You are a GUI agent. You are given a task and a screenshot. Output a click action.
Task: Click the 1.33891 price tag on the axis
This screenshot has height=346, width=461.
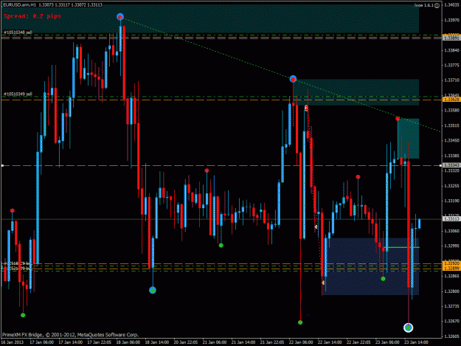(x=451, y=38)
